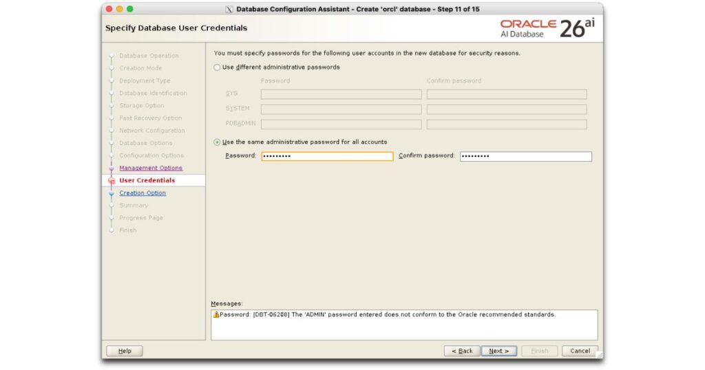Click the Oracle AI Database logo
The height and width of the screenshot is (370, 705).
547,28
